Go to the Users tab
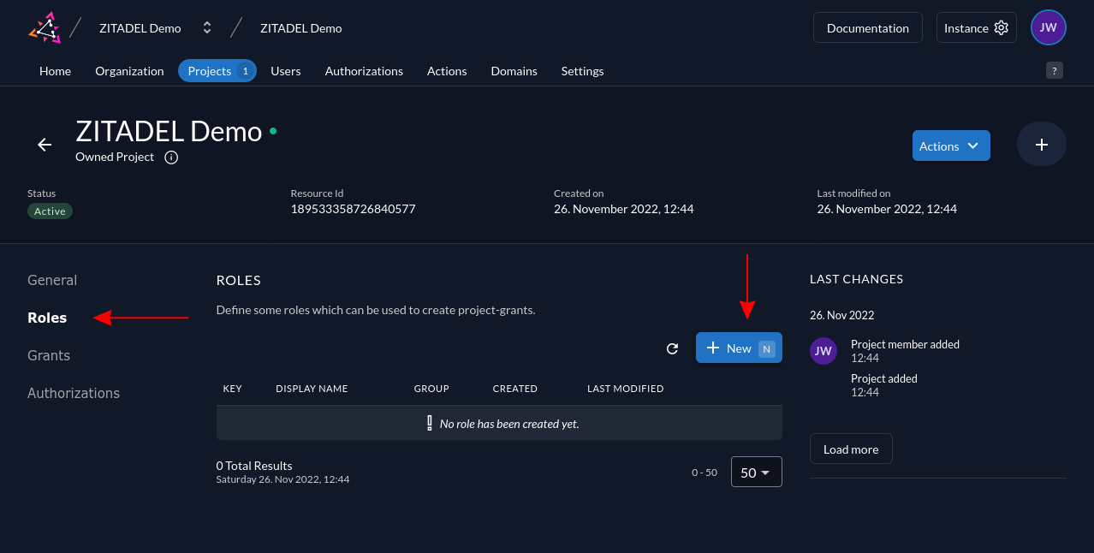1094x553 pixels. point(285,71)
